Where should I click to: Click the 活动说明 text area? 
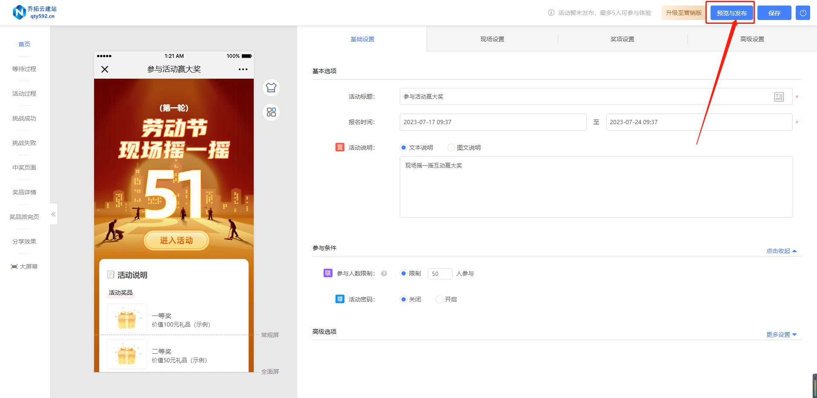point(596,187)
